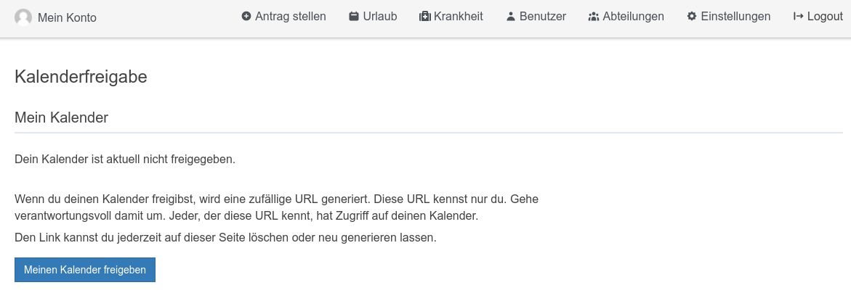Click the Kalenderfreigabe page heading

pos(81,77)
